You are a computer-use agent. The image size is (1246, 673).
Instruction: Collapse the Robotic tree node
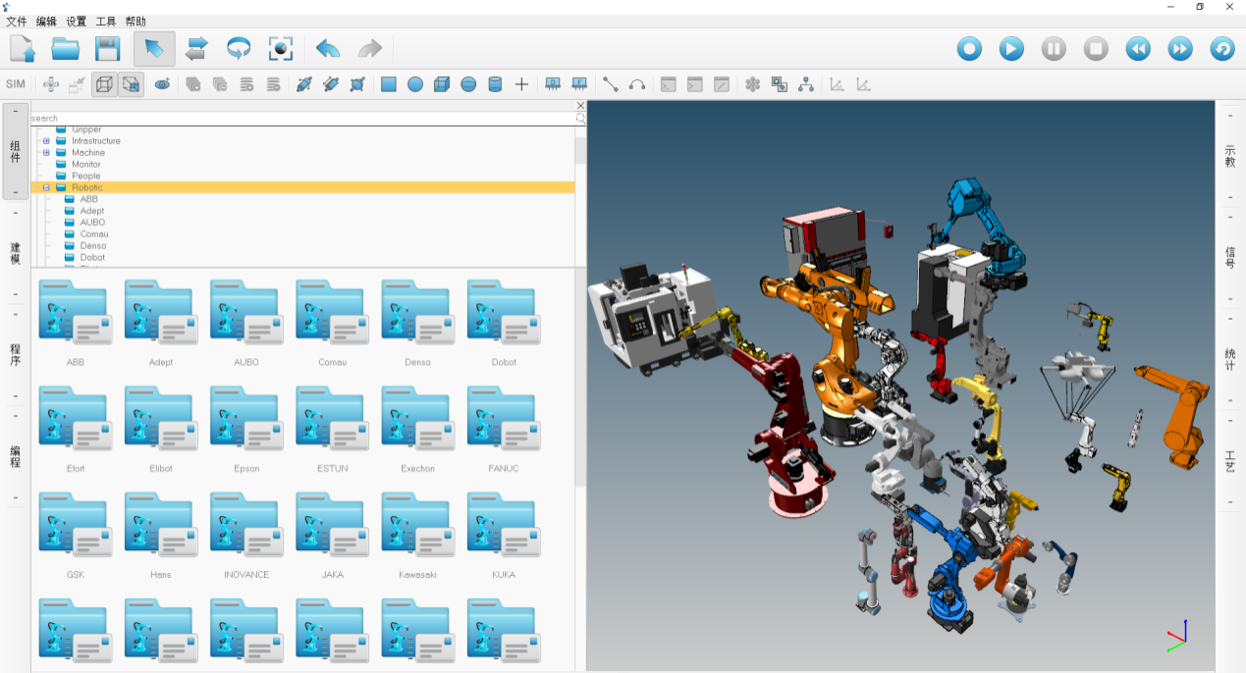(46, 187)
